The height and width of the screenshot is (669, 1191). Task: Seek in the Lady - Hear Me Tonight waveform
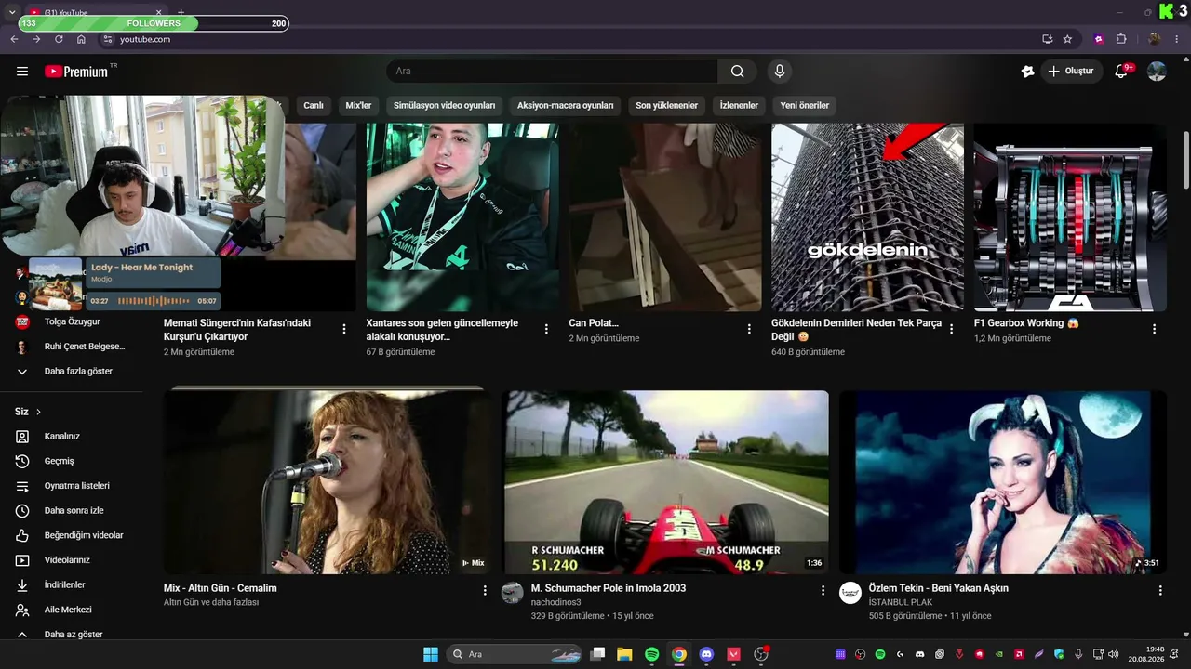pyautogui.click(x=154, y=301)
